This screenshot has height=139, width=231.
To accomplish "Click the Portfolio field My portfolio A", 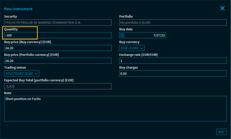I will 173,22.
